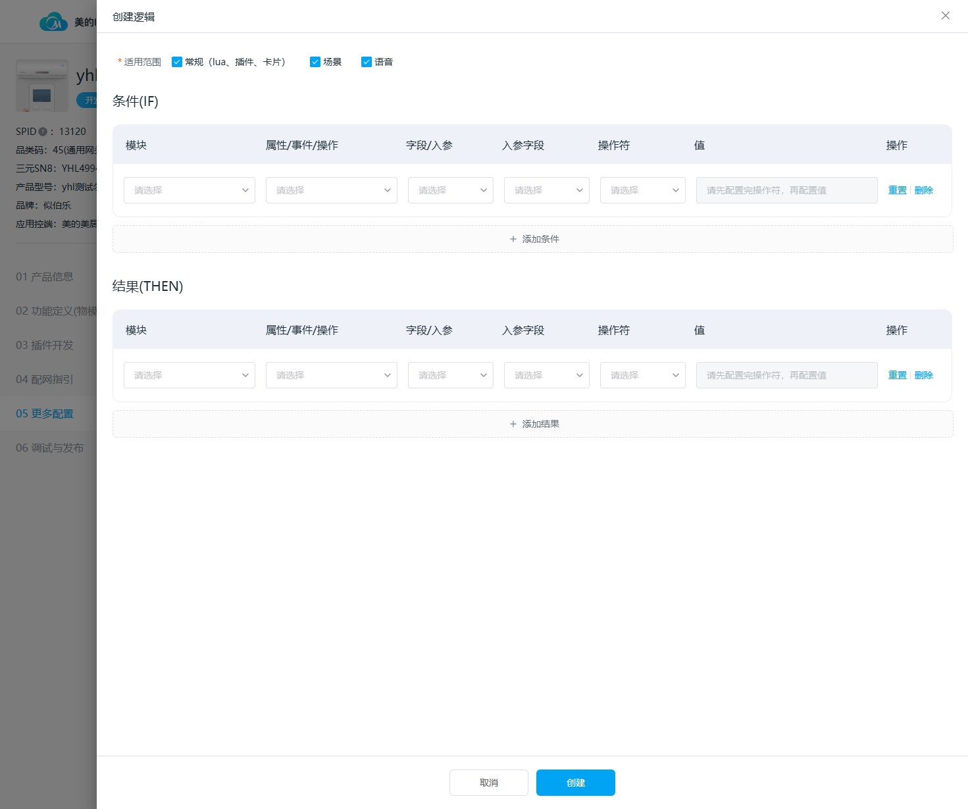
Task: Click the blue 创建 button
Action: tap(576, 783)
